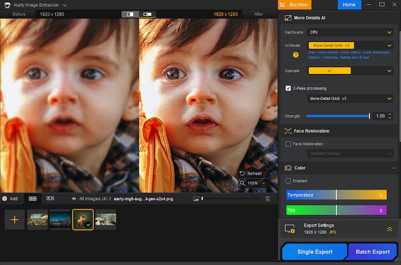Disable 2-Pass processing checkbox
The image size is (401, 265).
(x=288, y=88)
